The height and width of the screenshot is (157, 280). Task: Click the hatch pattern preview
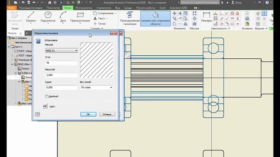(96, 60)
